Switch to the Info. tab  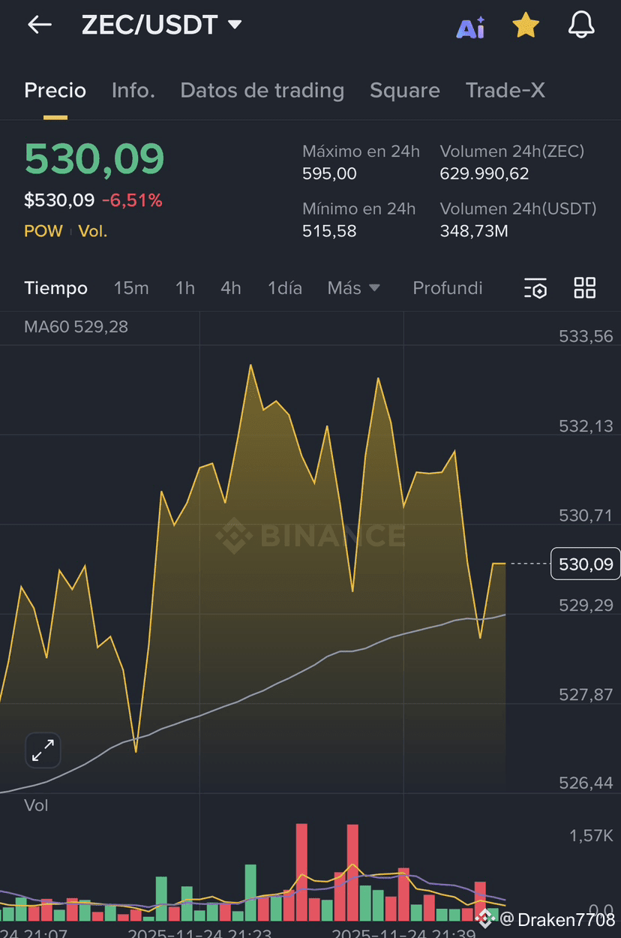click(x=133, y=91)
